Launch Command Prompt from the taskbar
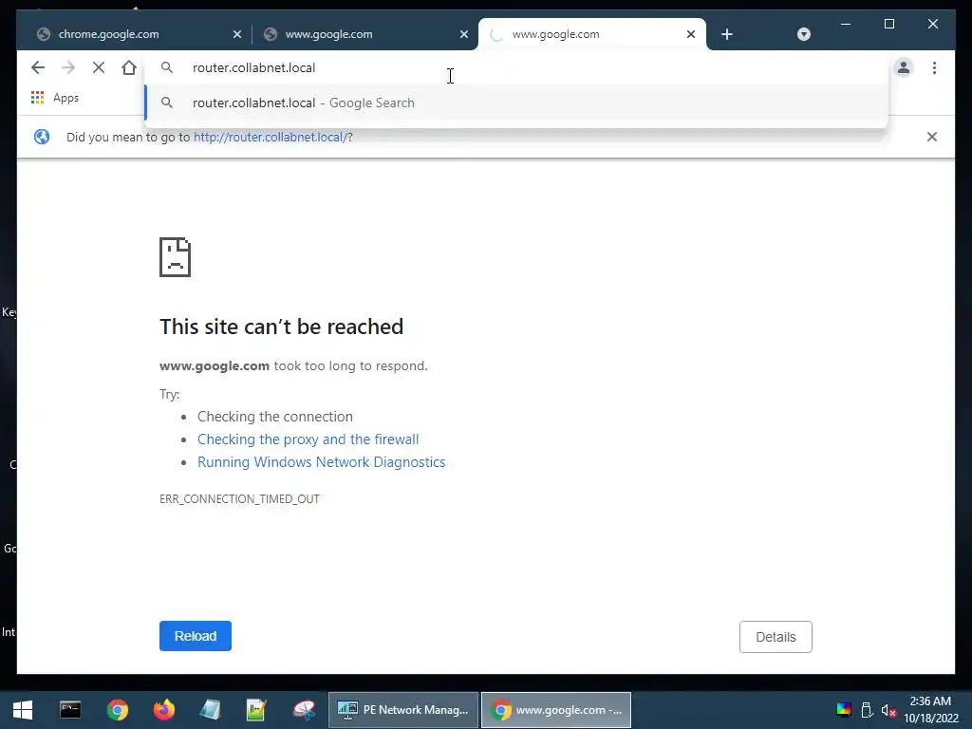 [70, 710]
